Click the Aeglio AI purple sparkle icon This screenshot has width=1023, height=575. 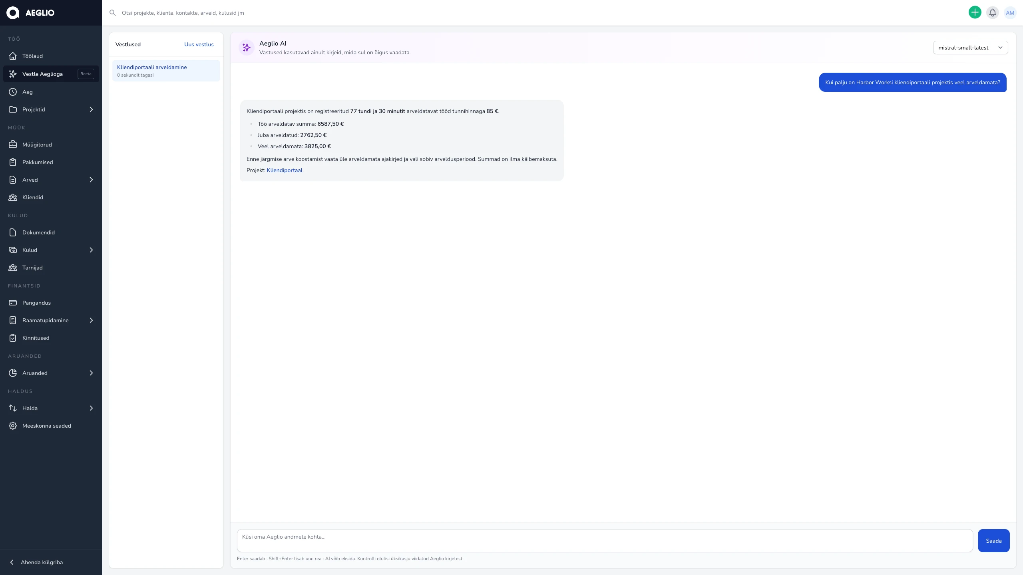[x=247, y=48]
